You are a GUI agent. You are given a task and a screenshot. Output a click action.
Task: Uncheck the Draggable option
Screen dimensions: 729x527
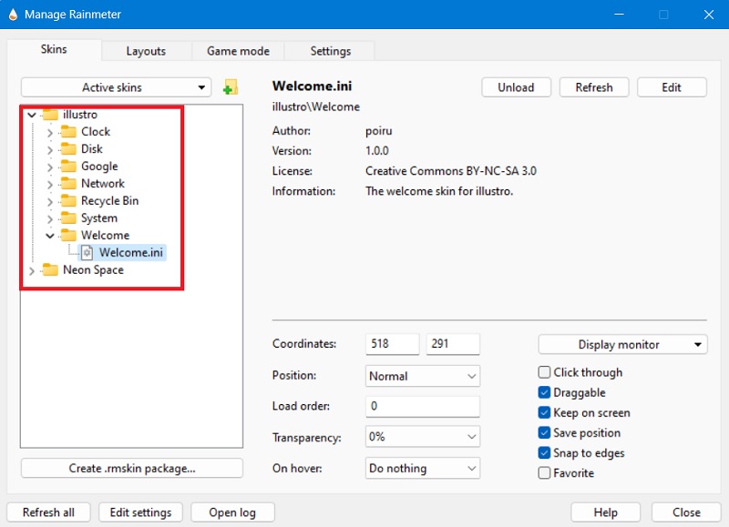coord(544,392)
